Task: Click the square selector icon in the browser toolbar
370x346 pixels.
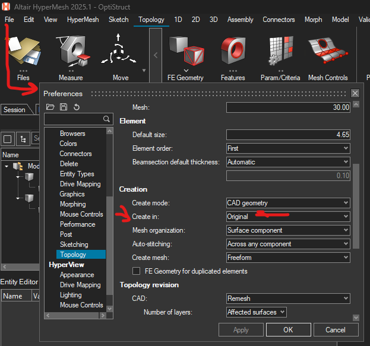Action: [x=8, y=139]
